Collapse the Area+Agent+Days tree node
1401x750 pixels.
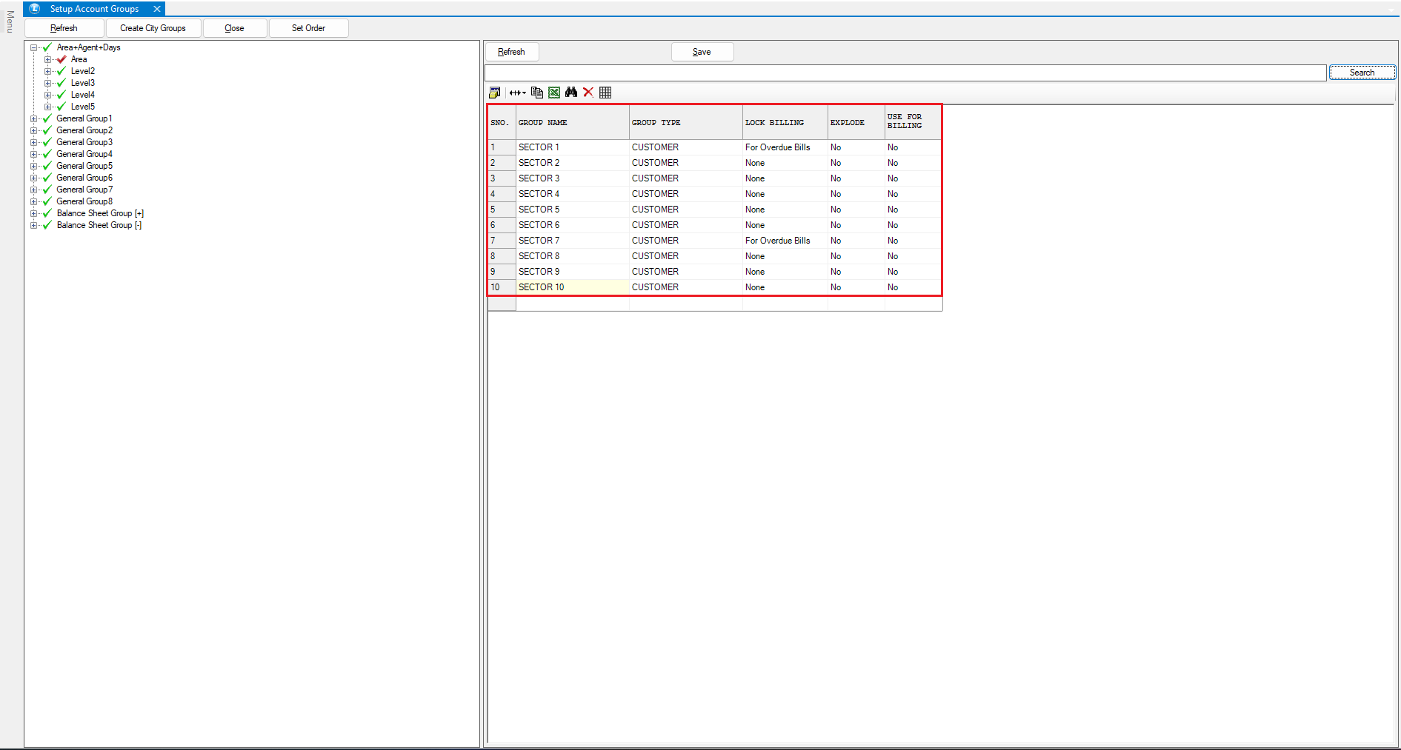[33, 47]
